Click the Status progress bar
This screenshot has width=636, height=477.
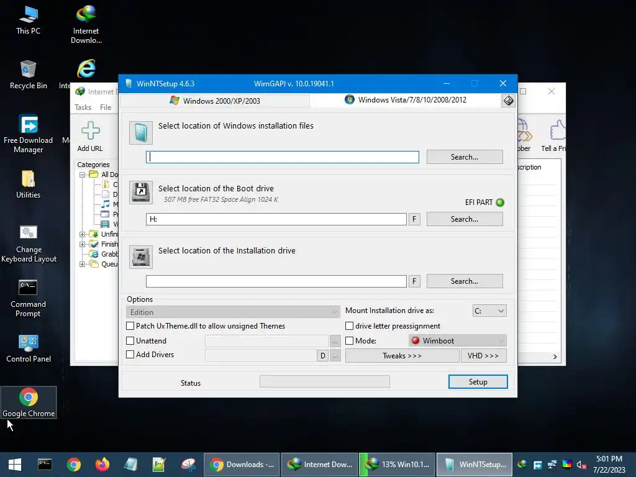[324, 381]
